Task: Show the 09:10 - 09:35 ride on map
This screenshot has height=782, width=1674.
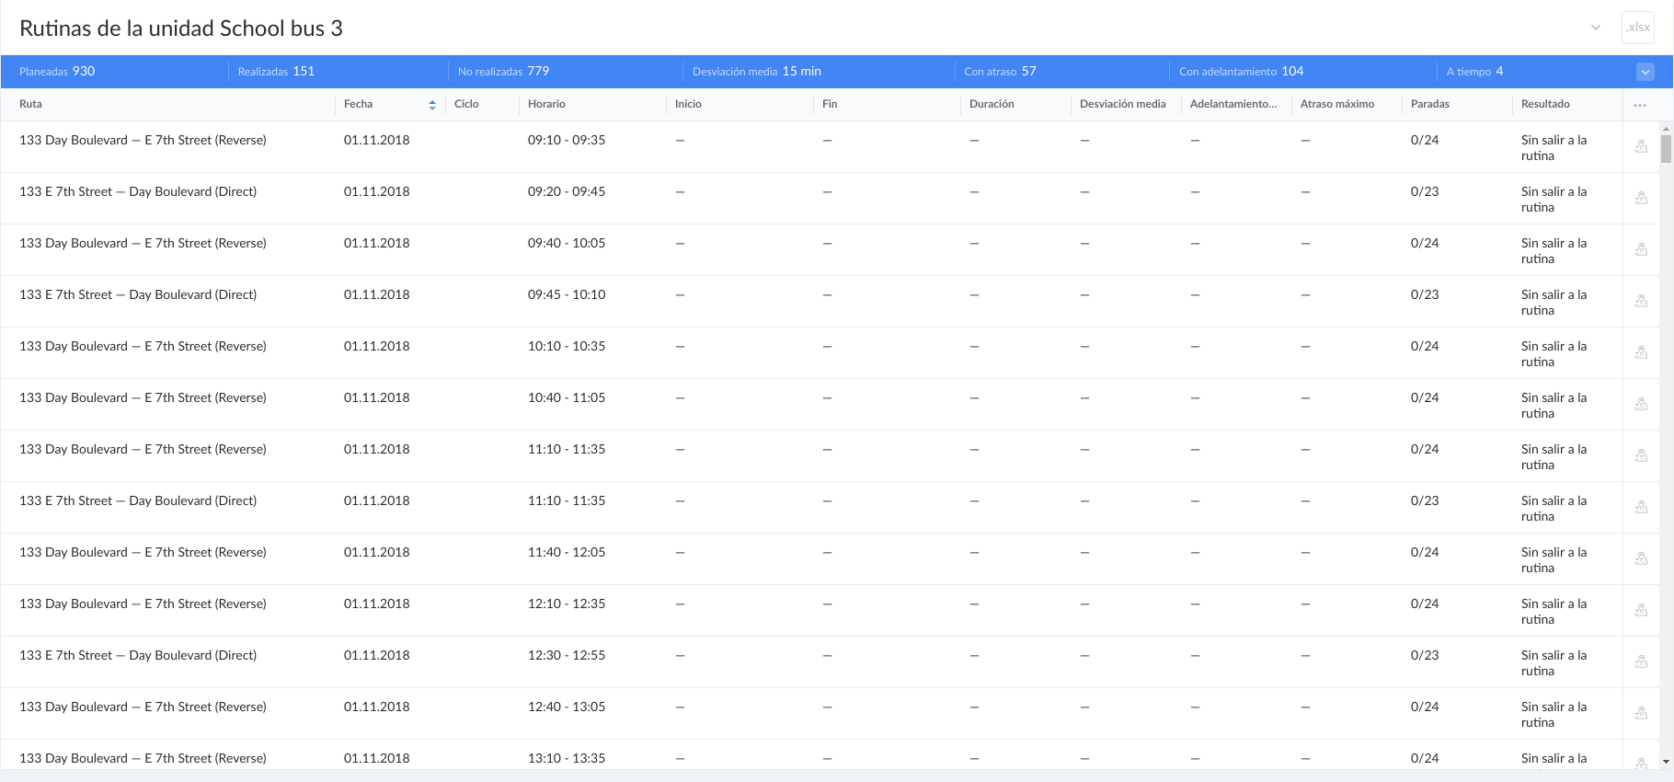Action: coord(1641,147)
